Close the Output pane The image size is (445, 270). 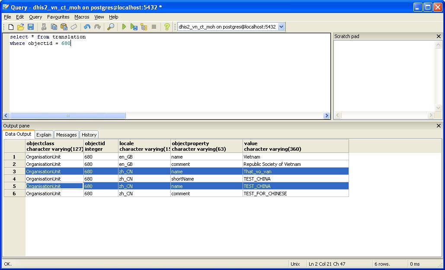coord(439,126)
